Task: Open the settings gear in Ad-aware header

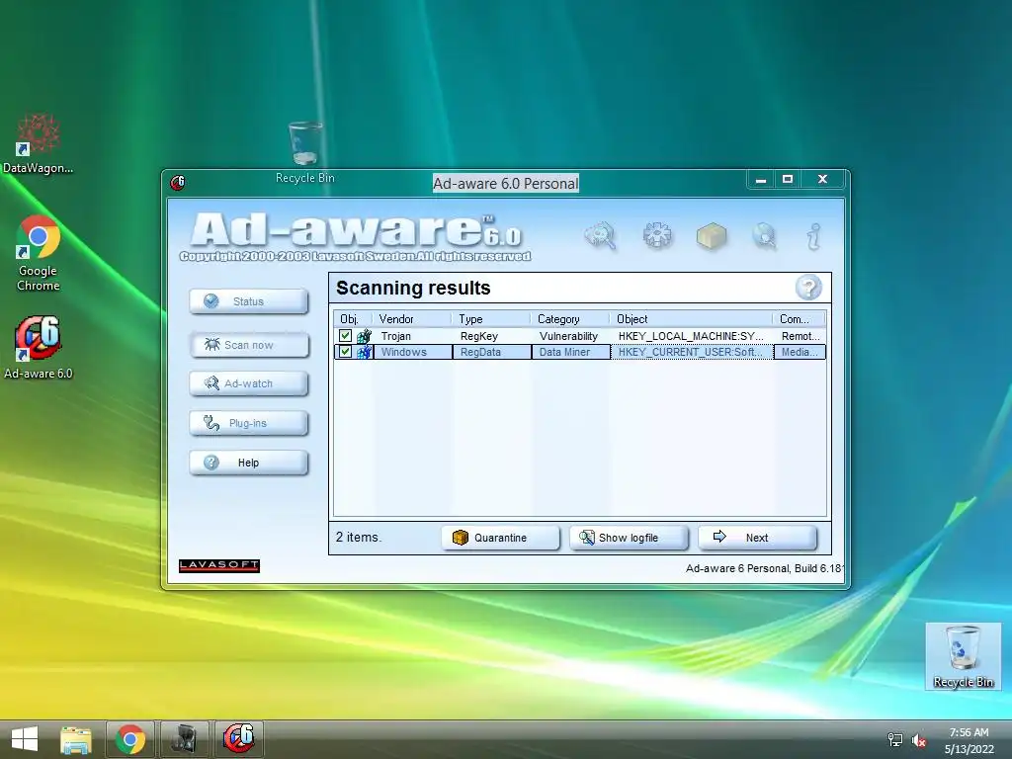Action: point(657,235)
